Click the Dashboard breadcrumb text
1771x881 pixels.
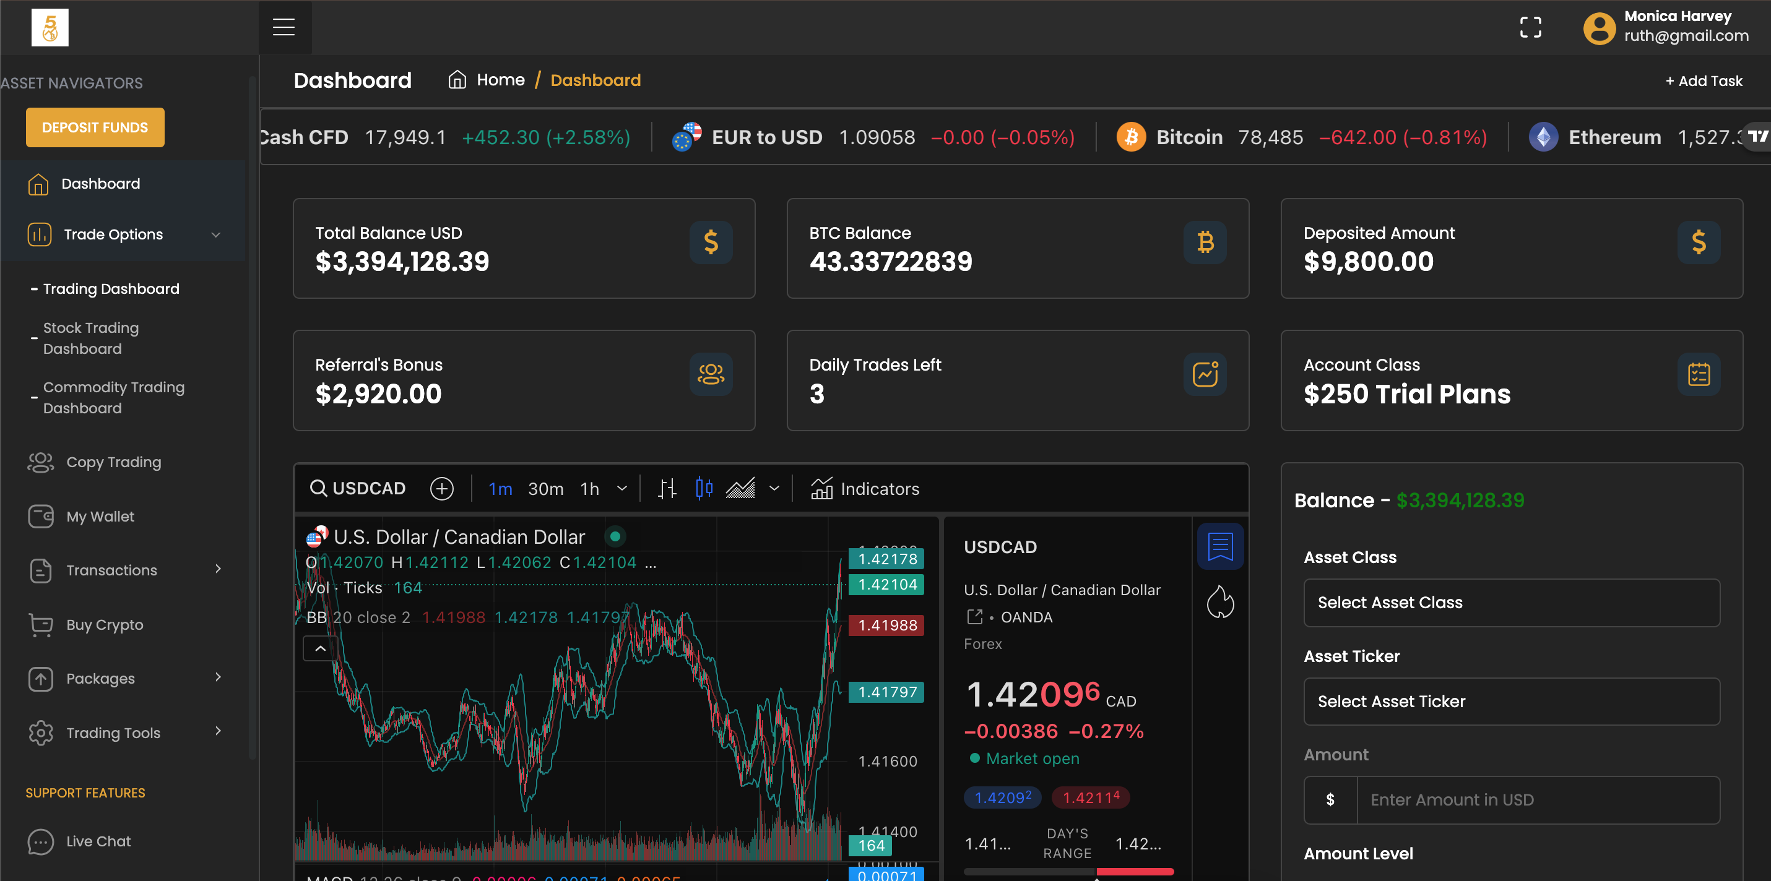pyautogui.click(x=595, y=80)
